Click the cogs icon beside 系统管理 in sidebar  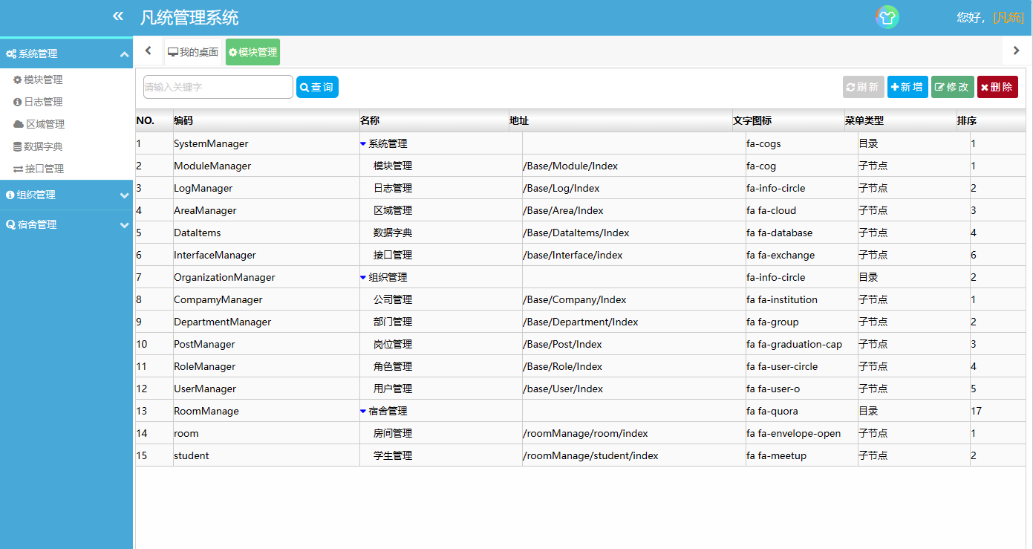pyautogui.click(x=11, y=53)
